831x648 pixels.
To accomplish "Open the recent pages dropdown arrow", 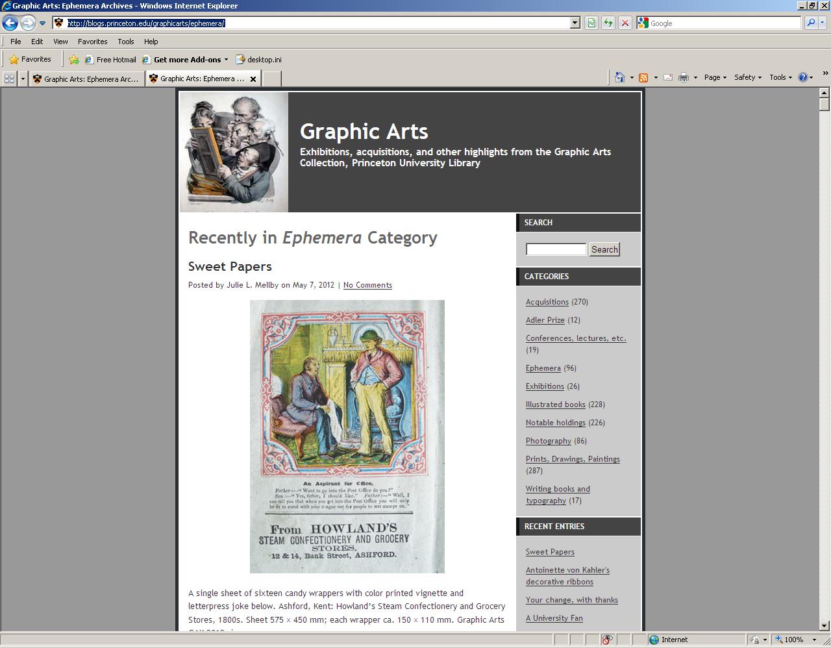I will click(x=43, y=23).
